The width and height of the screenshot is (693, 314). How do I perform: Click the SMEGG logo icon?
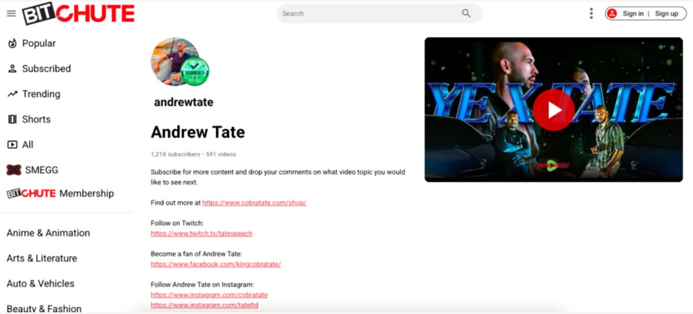click(14, 170)
